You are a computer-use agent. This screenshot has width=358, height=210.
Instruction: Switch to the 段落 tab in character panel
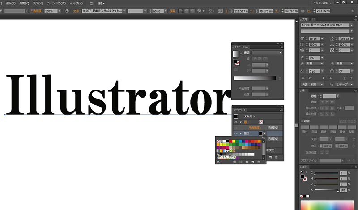(313, 20)
